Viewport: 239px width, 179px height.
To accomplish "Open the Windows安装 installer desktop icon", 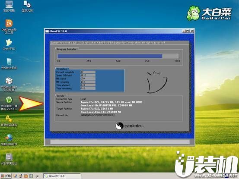I will [x=9, y=63].
